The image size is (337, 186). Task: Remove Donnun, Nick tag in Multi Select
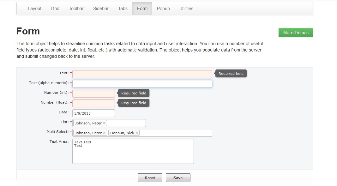(137, 133)
